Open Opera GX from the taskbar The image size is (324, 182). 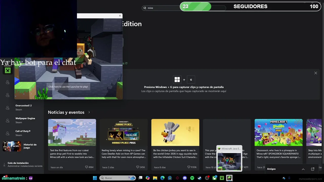tap(177, 178)
